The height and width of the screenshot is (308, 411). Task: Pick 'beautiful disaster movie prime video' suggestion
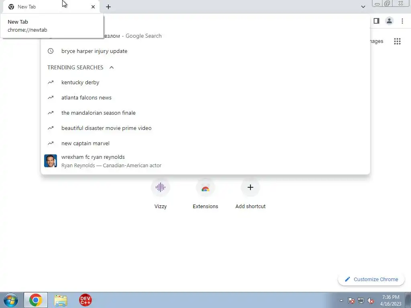(x=205, y=128)
